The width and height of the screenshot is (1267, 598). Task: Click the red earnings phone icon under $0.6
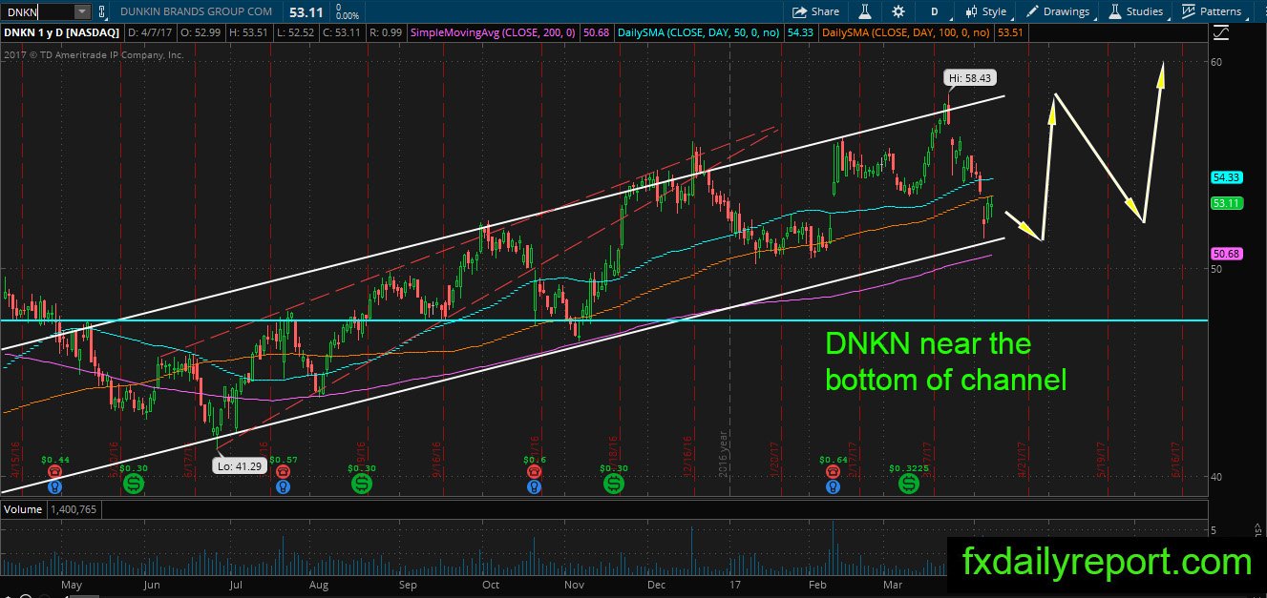(534, 471)
